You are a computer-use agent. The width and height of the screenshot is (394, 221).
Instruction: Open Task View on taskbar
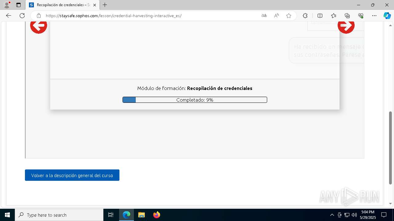[111, 215]
